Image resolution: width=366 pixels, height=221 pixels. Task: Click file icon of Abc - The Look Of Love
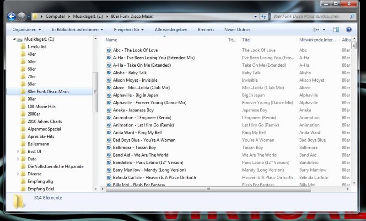[109, 50]
